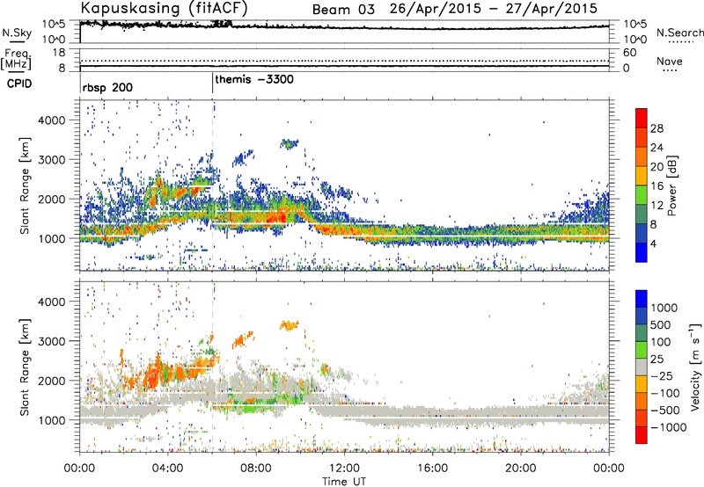Click the N.Sky legend label
This screenshot has width=704, height=487.
pyautogui.click(x=17, y=33)
